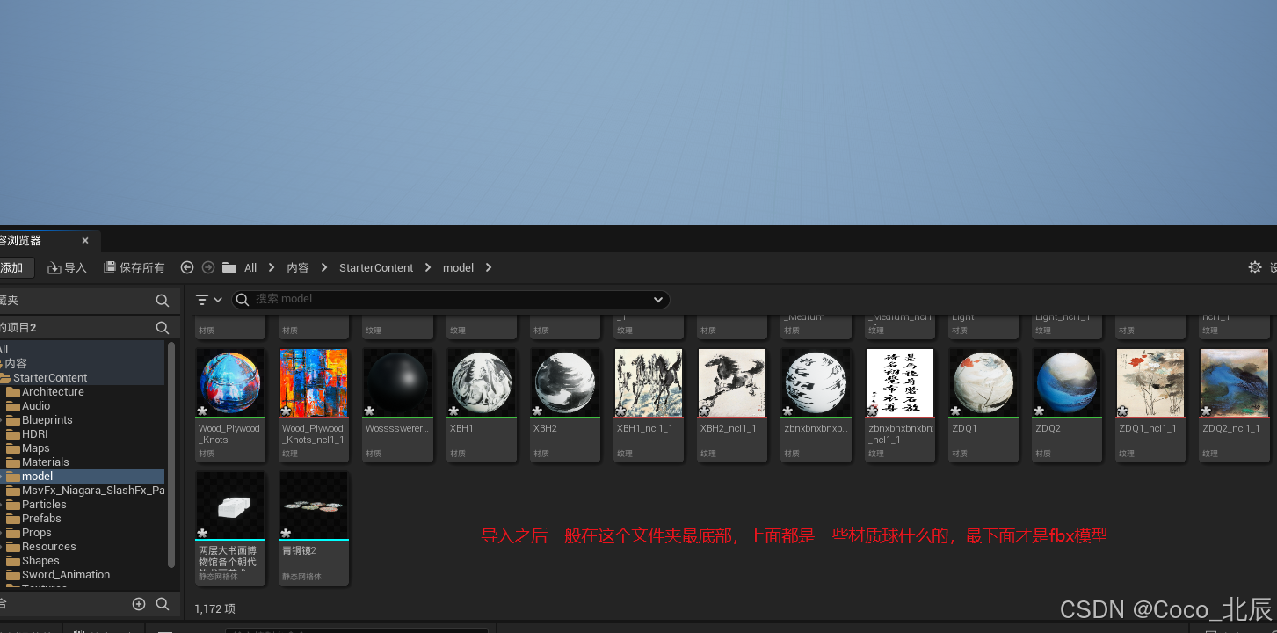The width and height of the screenshot is (1277, 633).
Task: Expand the chevron after All in breadcrumb
Action: 272,267
